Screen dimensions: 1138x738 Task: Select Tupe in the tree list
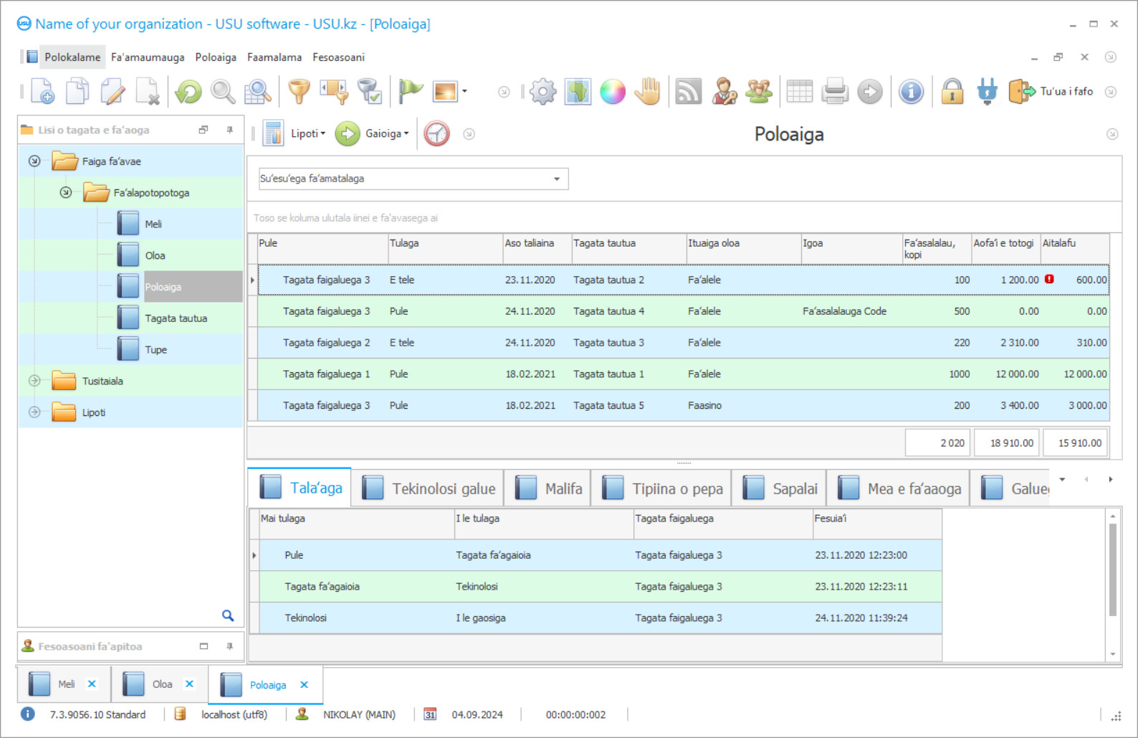tap(156, 350)
